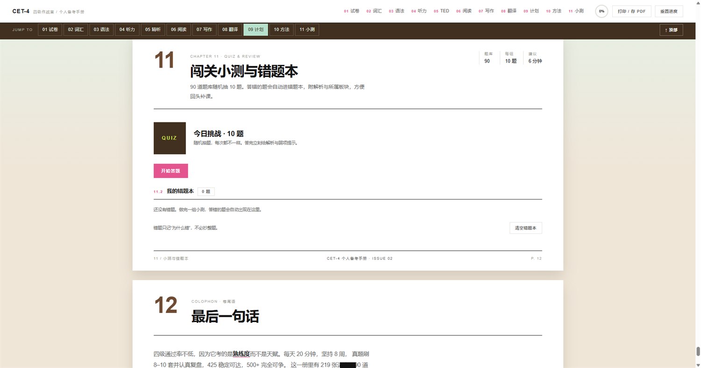Screen dimensions: 701x368
Task: Open the 03 语法 tab in JUMP TO bar
Action: (101, 29)
